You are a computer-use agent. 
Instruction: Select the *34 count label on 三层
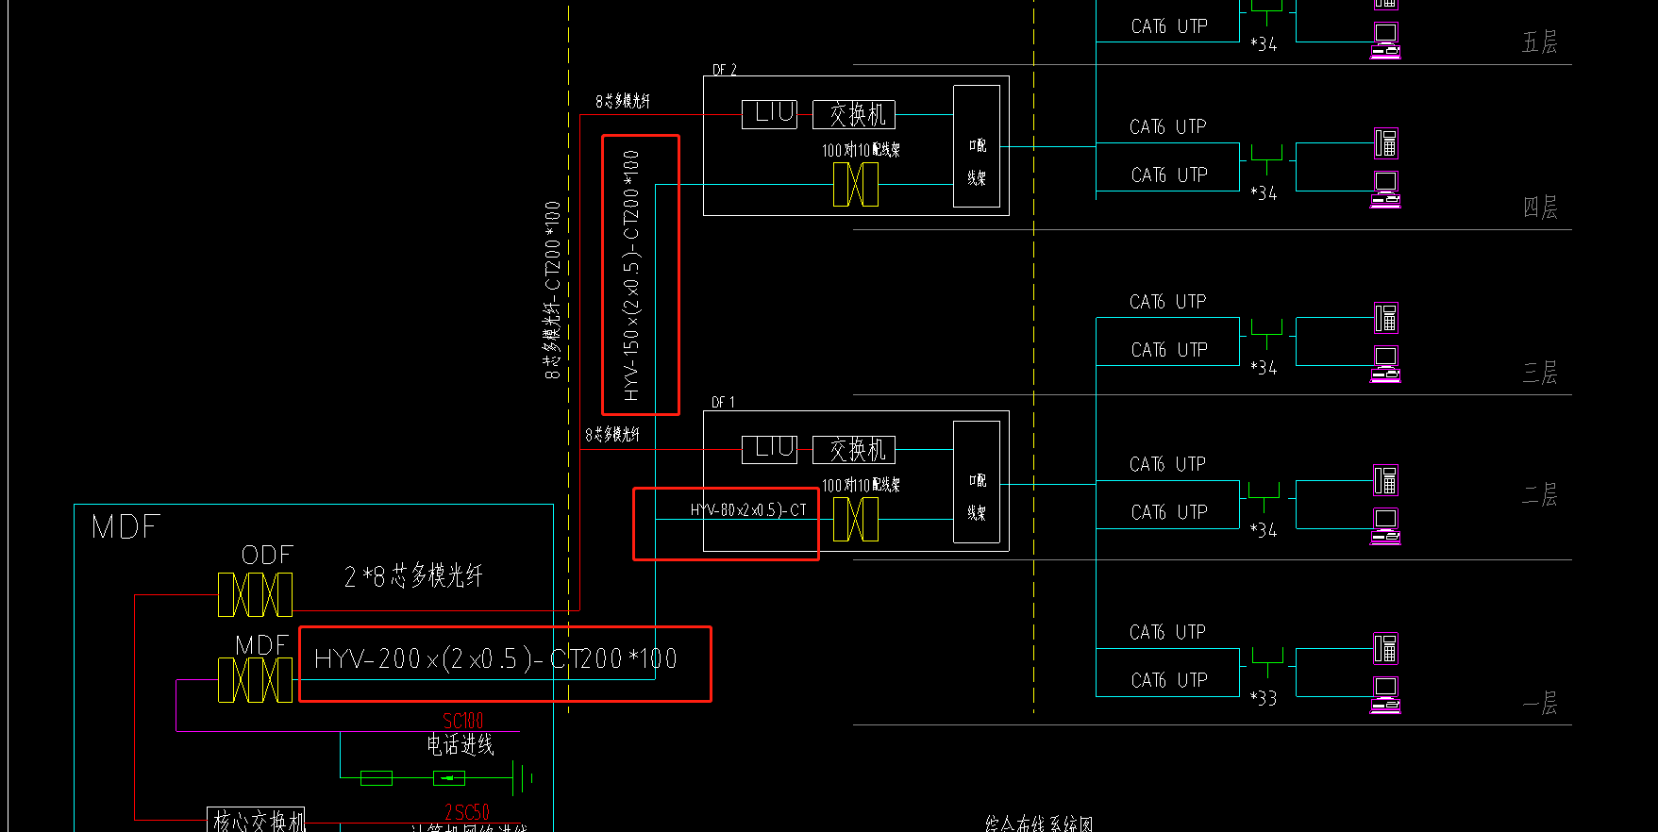[1264, 368]
